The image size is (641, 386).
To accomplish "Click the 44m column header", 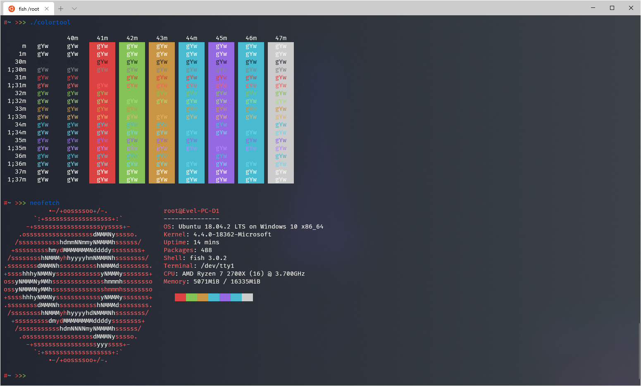I will 191,38.
